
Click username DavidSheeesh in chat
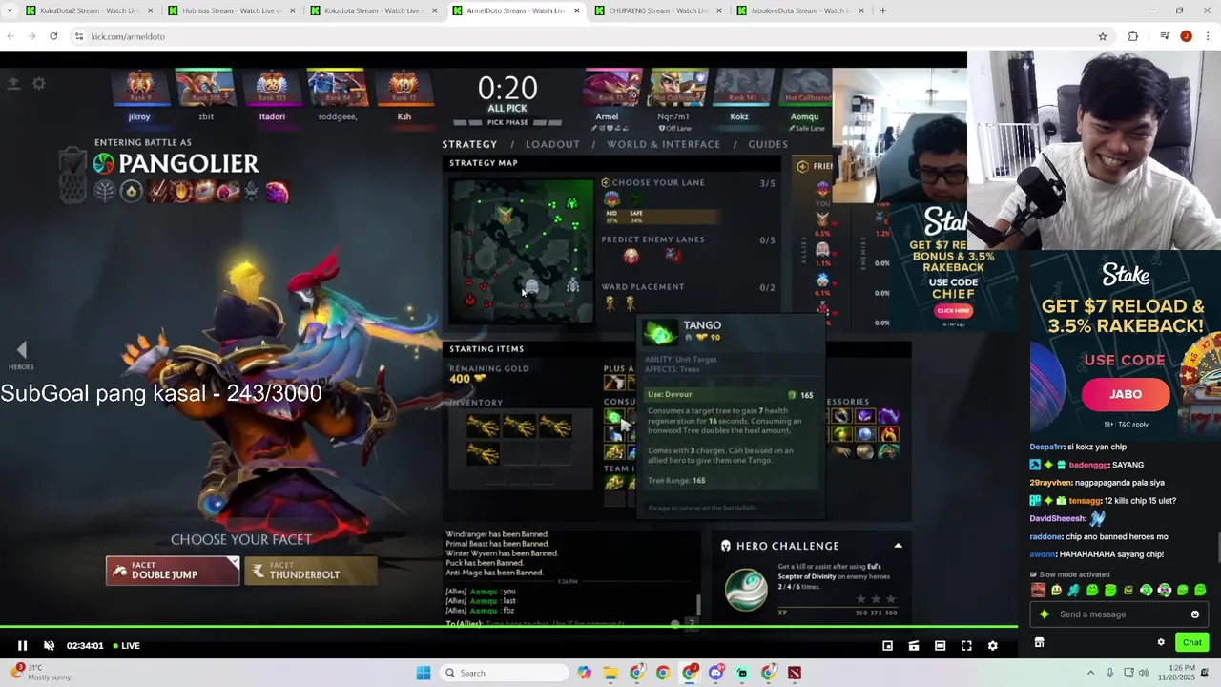[x=1058, y=518]
